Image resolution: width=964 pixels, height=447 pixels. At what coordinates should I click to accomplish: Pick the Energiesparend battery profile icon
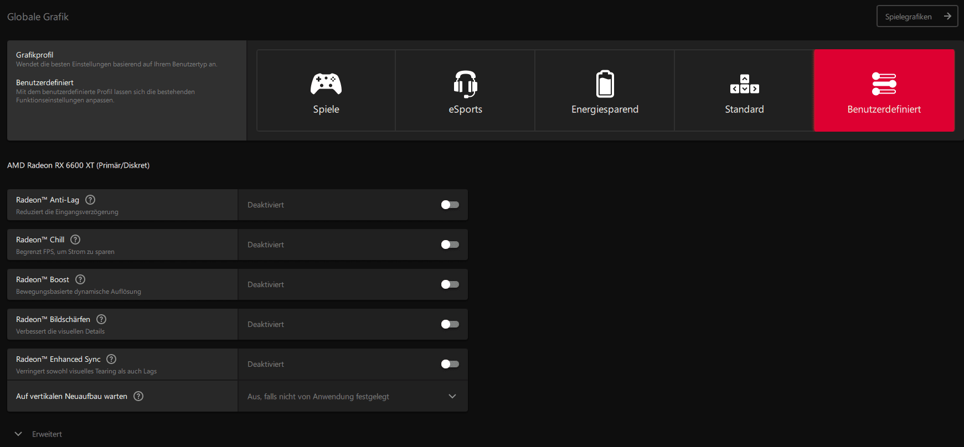click(605, 84)
